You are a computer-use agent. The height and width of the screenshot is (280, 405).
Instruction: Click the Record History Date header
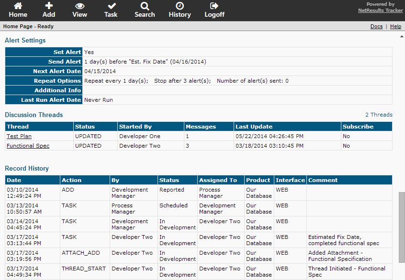click(33, 180)
